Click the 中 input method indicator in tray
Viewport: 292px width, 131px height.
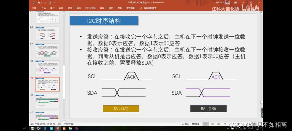click(244, 128)
